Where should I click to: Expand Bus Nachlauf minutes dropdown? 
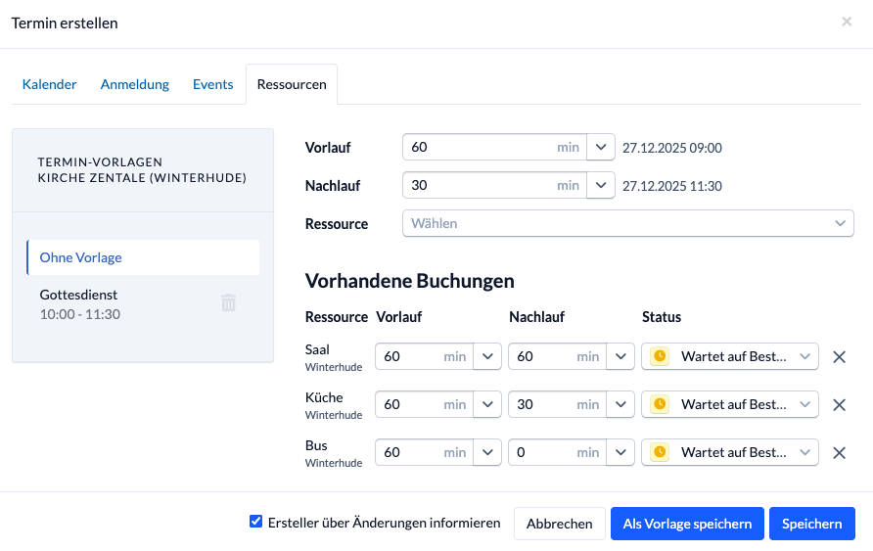tap(620, 452)
